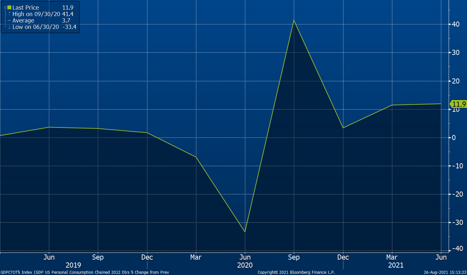Click the Average marker icon in legend
Screen dimensions: 467x275
click(x=10, y=21)
